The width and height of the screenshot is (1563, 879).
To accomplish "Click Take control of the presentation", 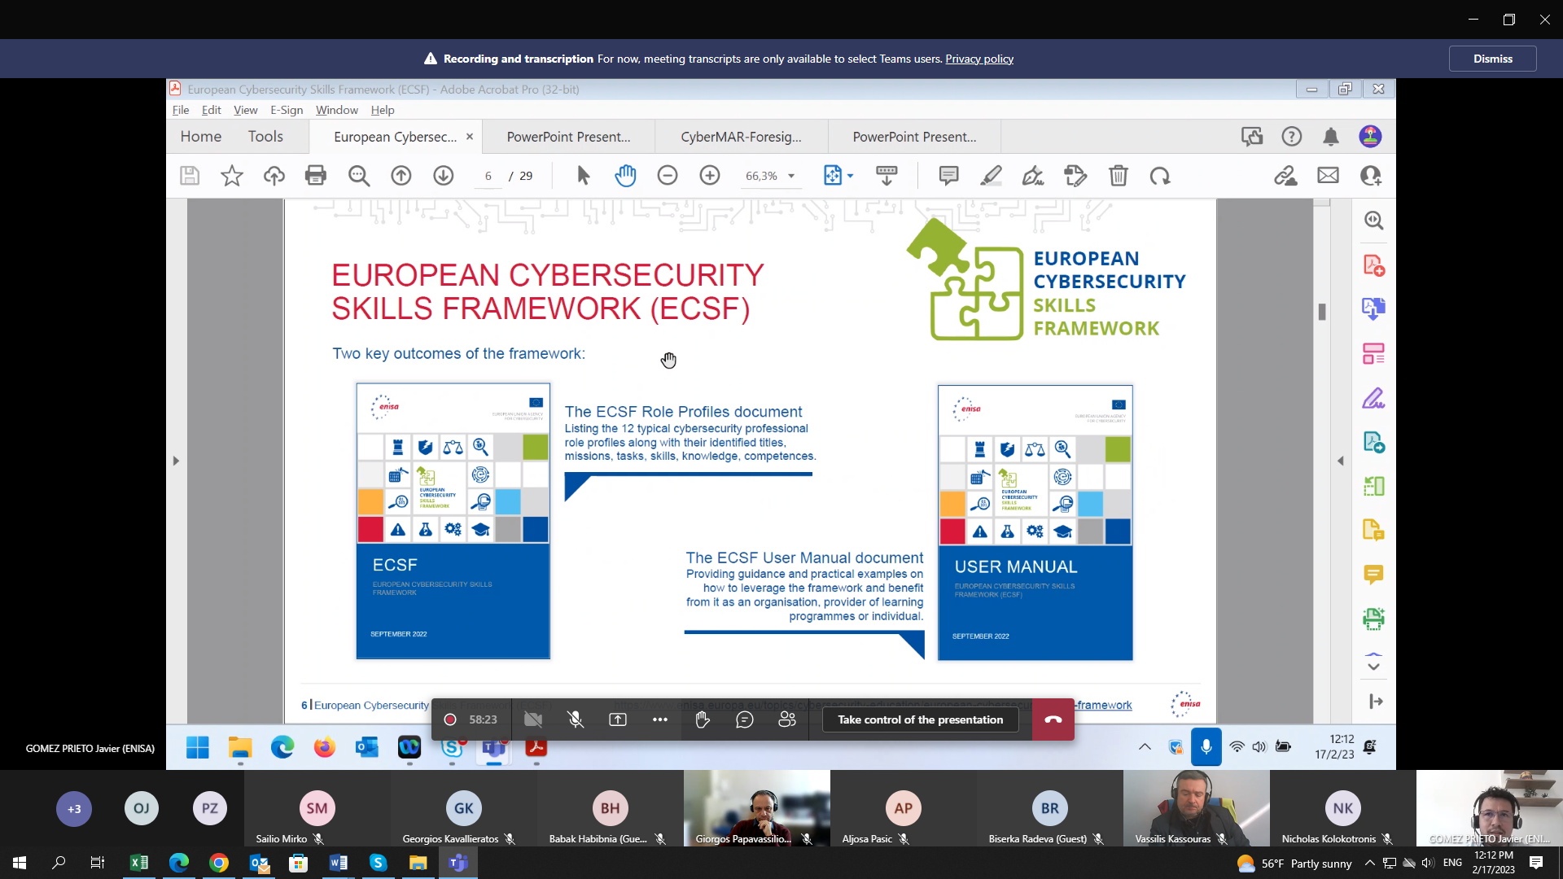I will coord(920,719).
